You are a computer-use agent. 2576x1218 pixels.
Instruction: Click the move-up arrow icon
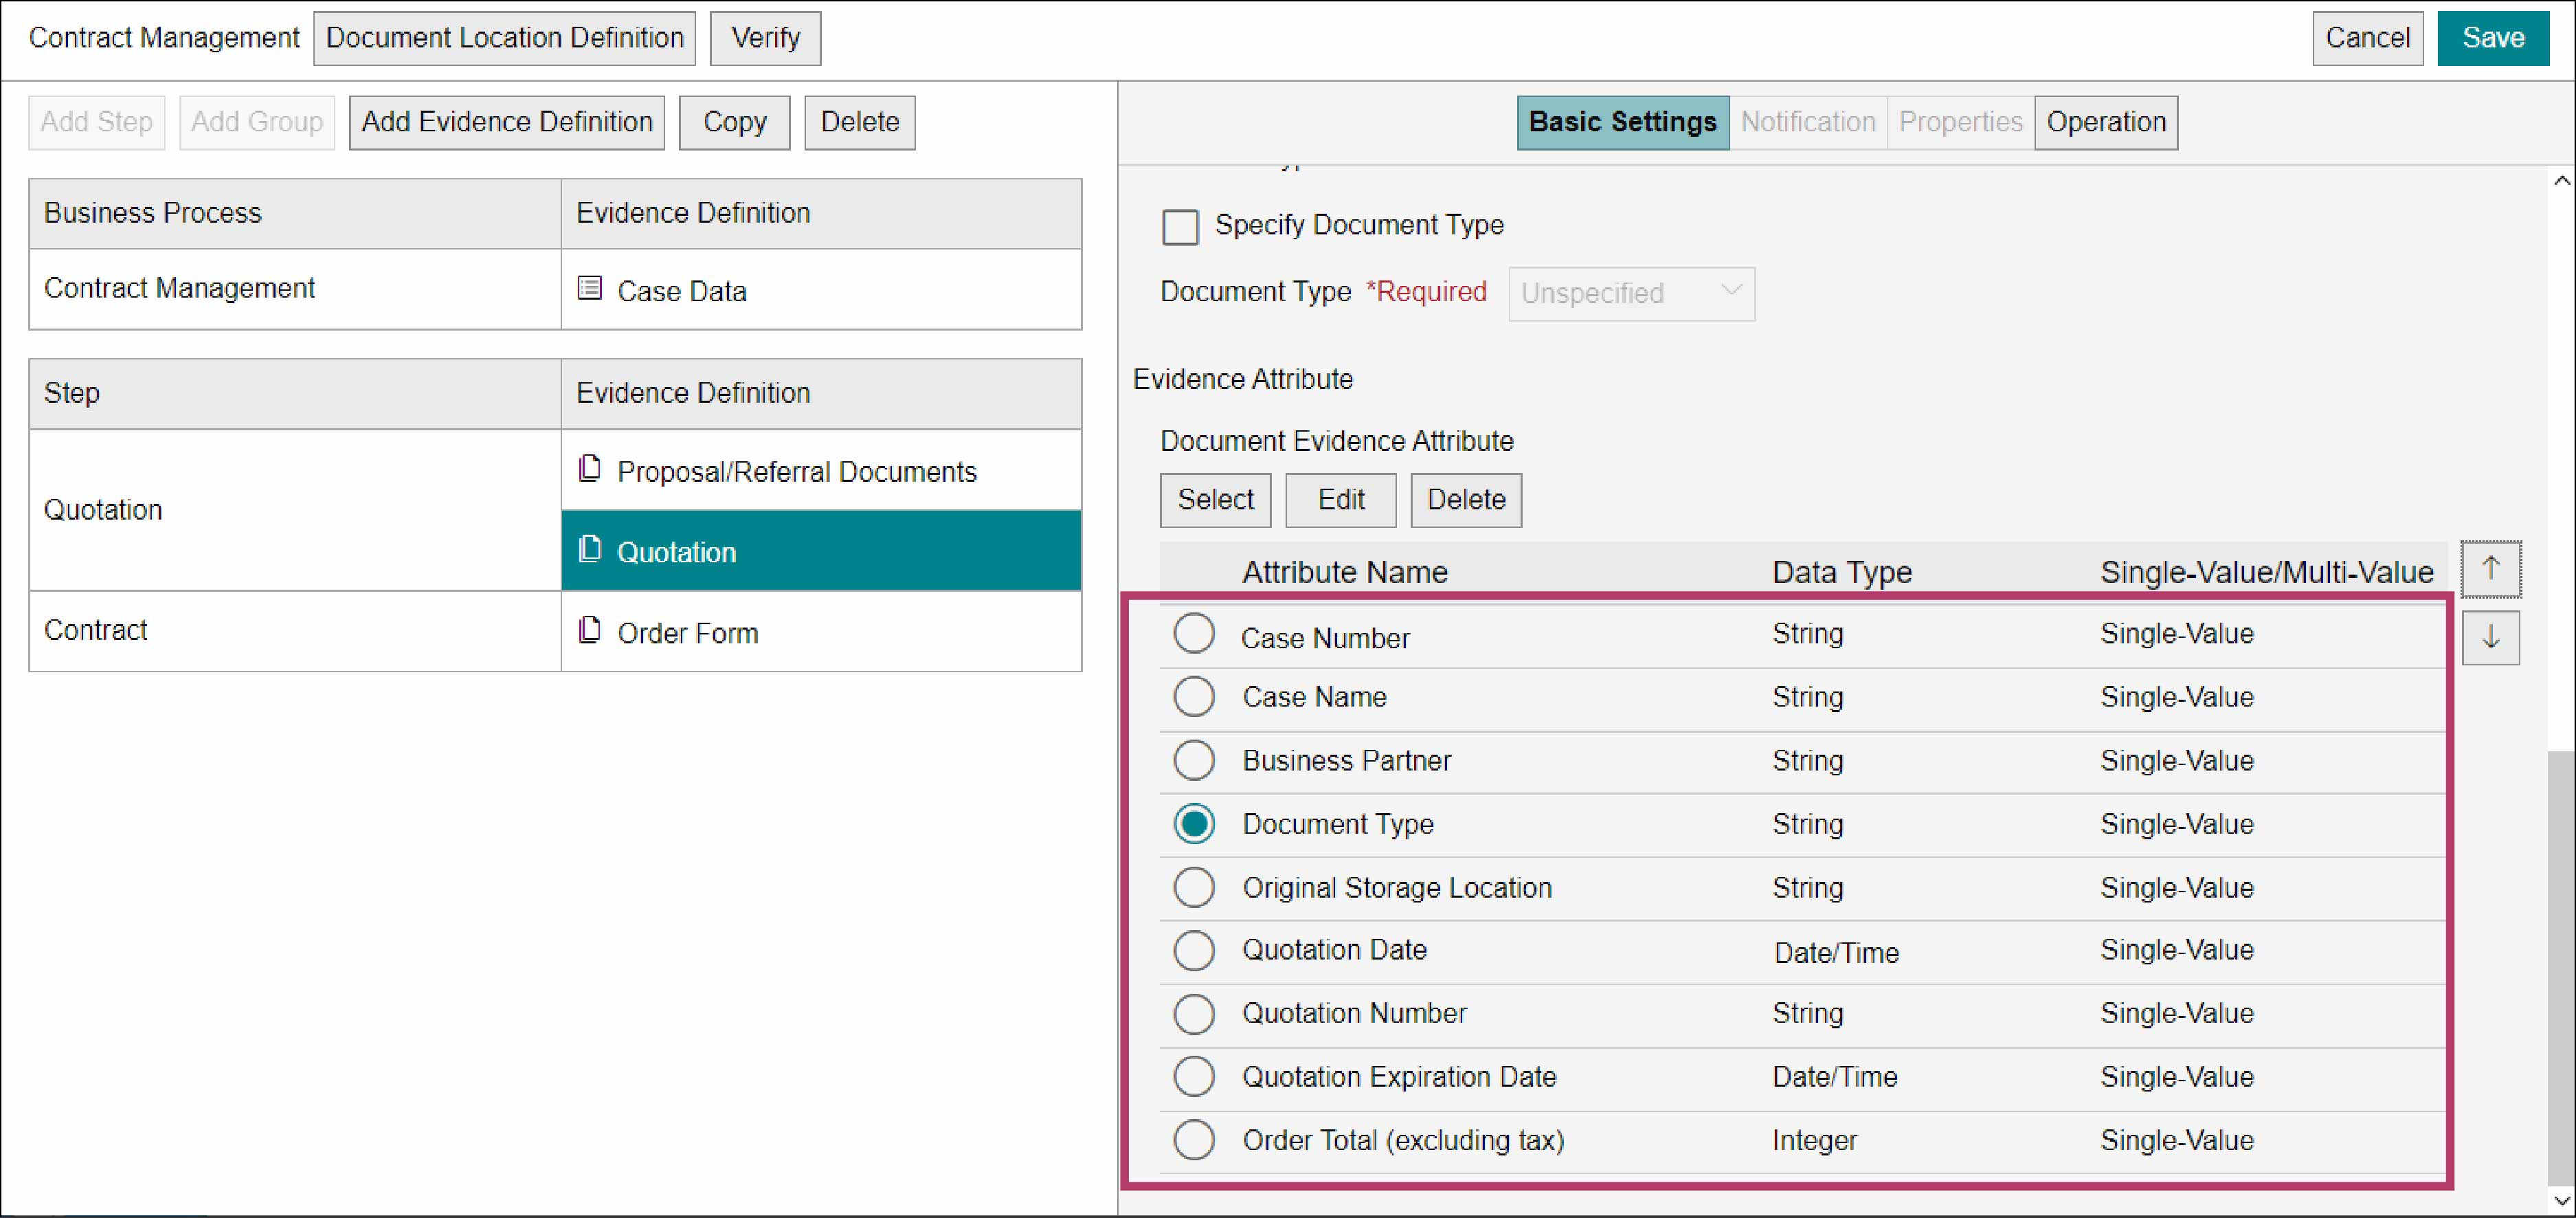tap(2490, 569)
